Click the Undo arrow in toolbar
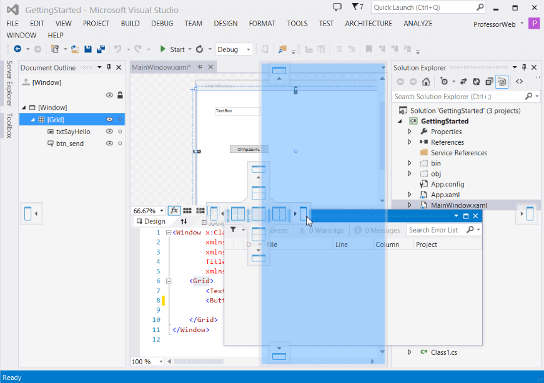 point(117,49)
